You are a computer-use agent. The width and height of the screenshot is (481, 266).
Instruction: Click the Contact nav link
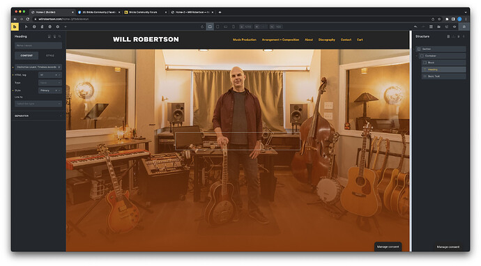tap(346, 40)
